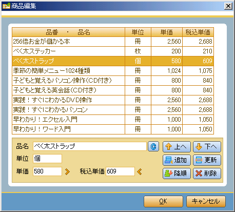The height and width of the screenshot is (212, 235).
Task: Select the 早わかり！ワード入門 row
Action: (x=113, y=129)
